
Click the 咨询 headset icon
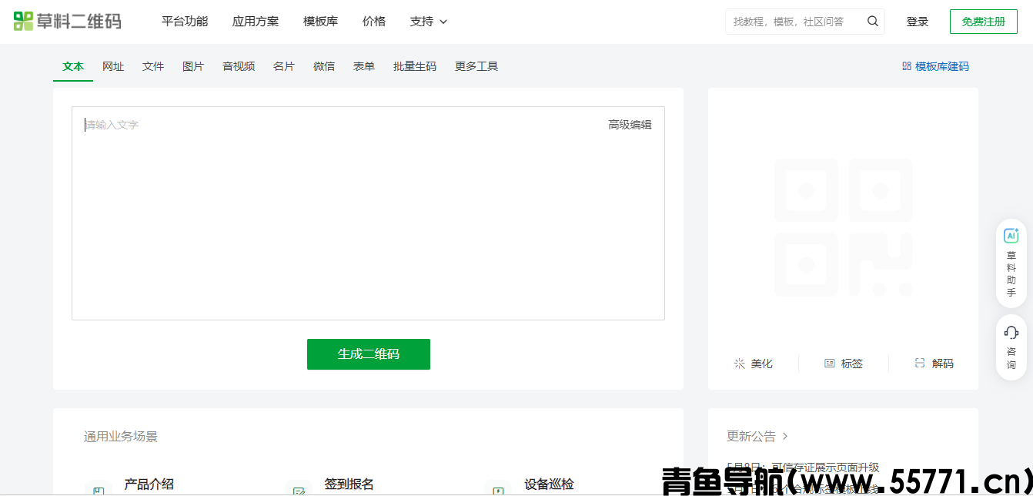coord(1011,332)
